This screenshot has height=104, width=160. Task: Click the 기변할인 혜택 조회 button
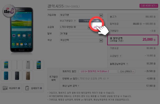(91, 21)
